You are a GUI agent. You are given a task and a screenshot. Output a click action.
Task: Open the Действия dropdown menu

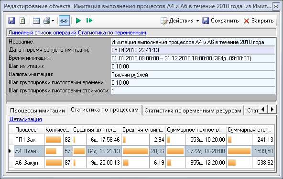(x=180, y=21)
